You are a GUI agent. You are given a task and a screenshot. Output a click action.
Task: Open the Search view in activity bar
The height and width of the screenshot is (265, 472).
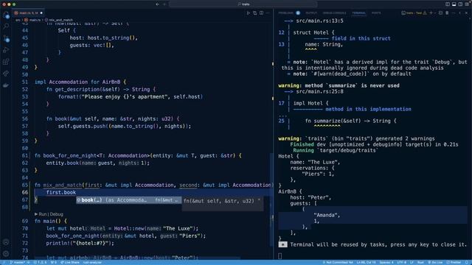tap(6, 26)
